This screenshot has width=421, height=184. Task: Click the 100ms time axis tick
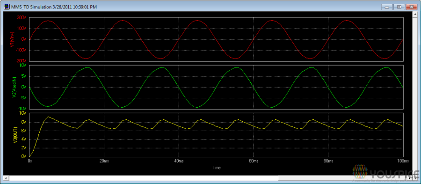(x=404, y=161)
